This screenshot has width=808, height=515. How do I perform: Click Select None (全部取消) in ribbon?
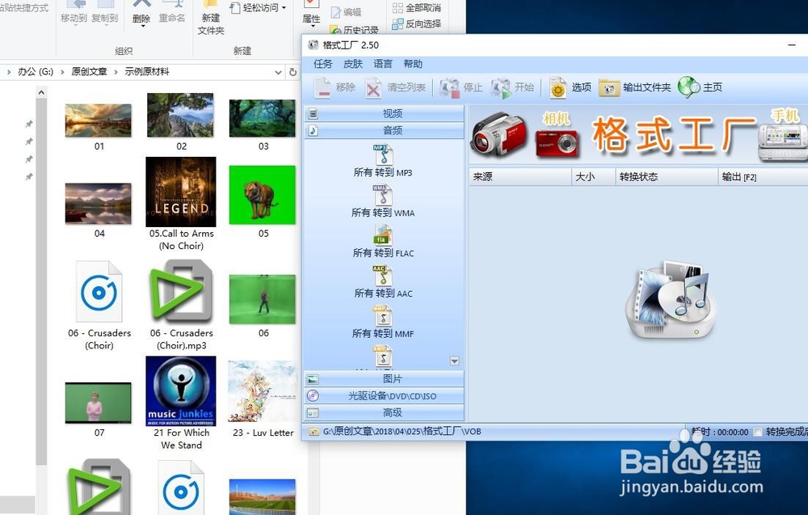pyautogui.click(x=416, y=8)
